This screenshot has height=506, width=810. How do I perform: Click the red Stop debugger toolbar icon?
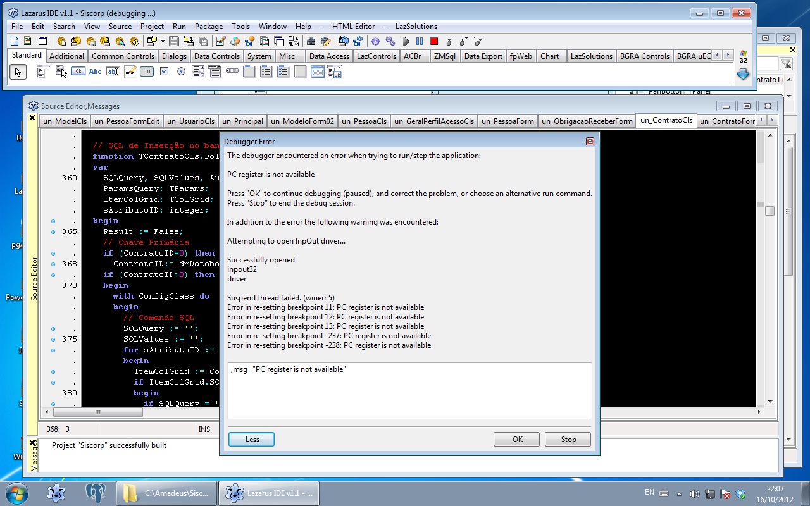[x=434, y=41]
